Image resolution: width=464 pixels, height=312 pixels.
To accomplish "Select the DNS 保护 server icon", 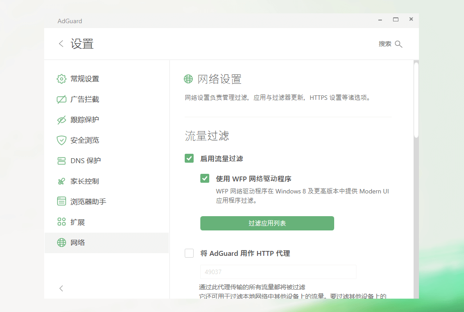I will pyautogui.click(x=61, y=160).
